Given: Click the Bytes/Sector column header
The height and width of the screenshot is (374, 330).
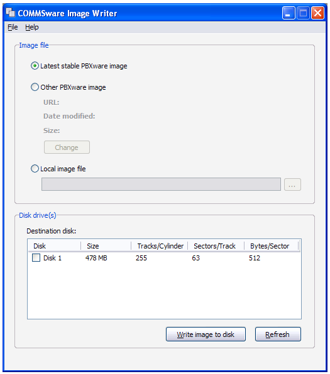Looking at the screenshot, I should 272,246.
